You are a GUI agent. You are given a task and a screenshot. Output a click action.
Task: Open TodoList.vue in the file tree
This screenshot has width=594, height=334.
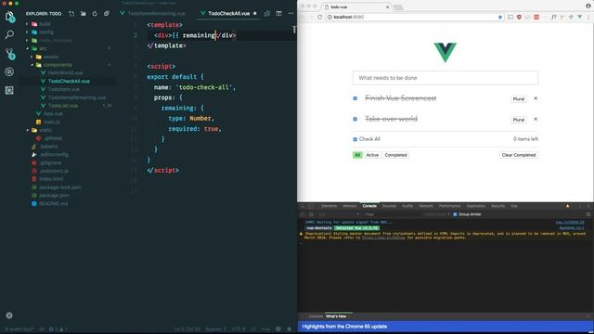(63, 106)
